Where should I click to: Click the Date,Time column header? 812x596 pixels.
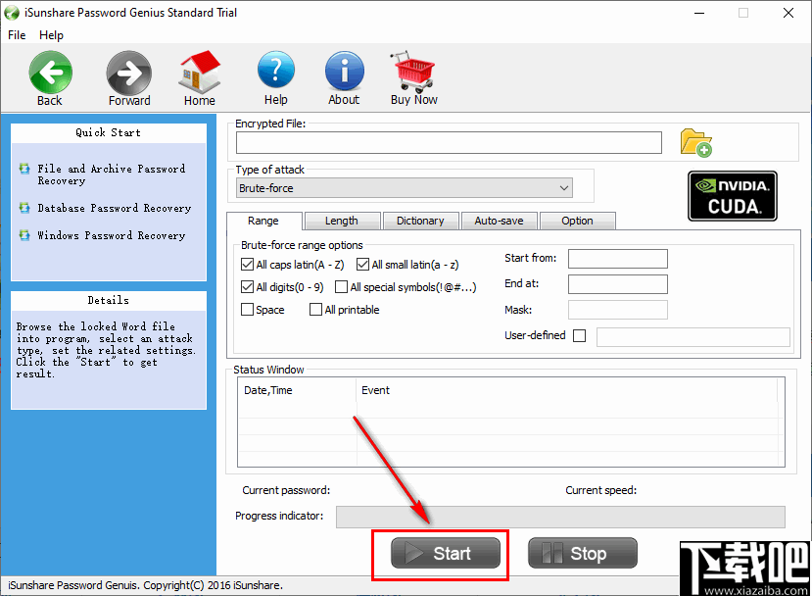pyautogui.click(x=297, y=390)
